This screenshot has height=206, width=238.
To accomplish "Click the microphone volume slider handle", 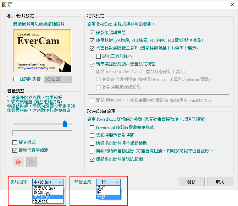I will click(x=65, y=124).
